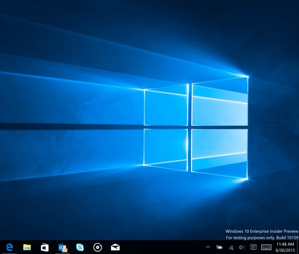Click the speaker volume icon
This screenshot has height=254, width=299.
pos(242,248)
